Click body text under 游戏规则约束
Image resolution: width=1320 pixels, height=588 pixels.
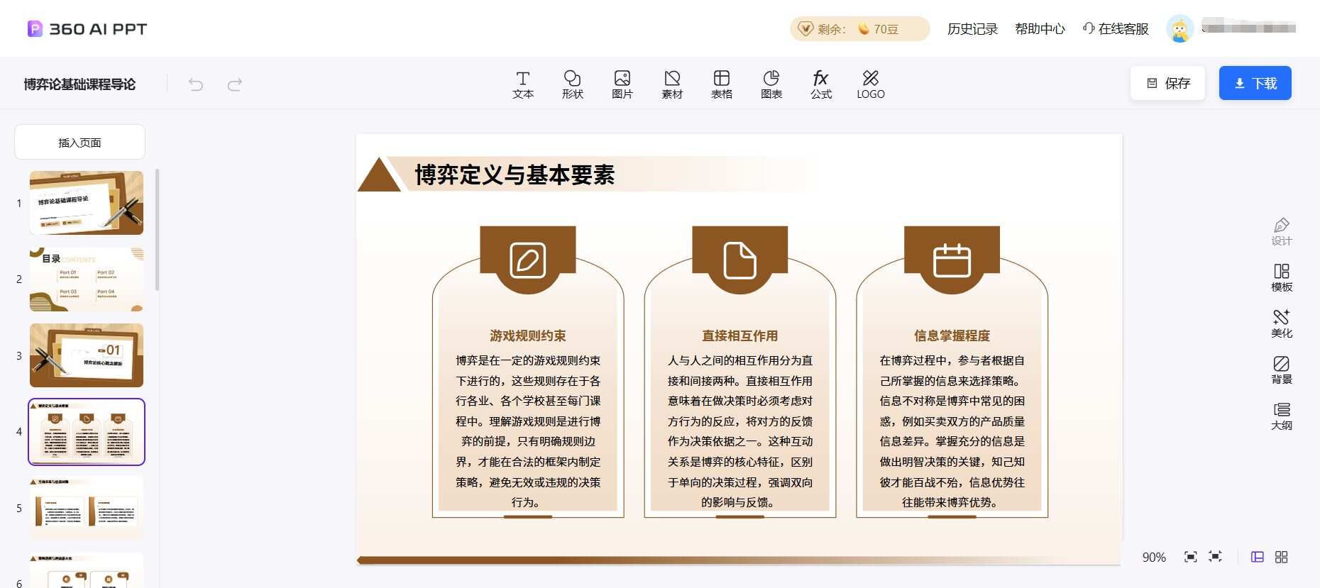click(x=528, y=431)
